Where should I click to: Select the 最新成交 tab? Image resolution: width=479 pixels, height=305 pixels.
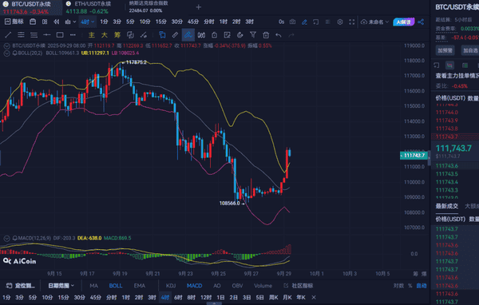[x=446, y=206]
